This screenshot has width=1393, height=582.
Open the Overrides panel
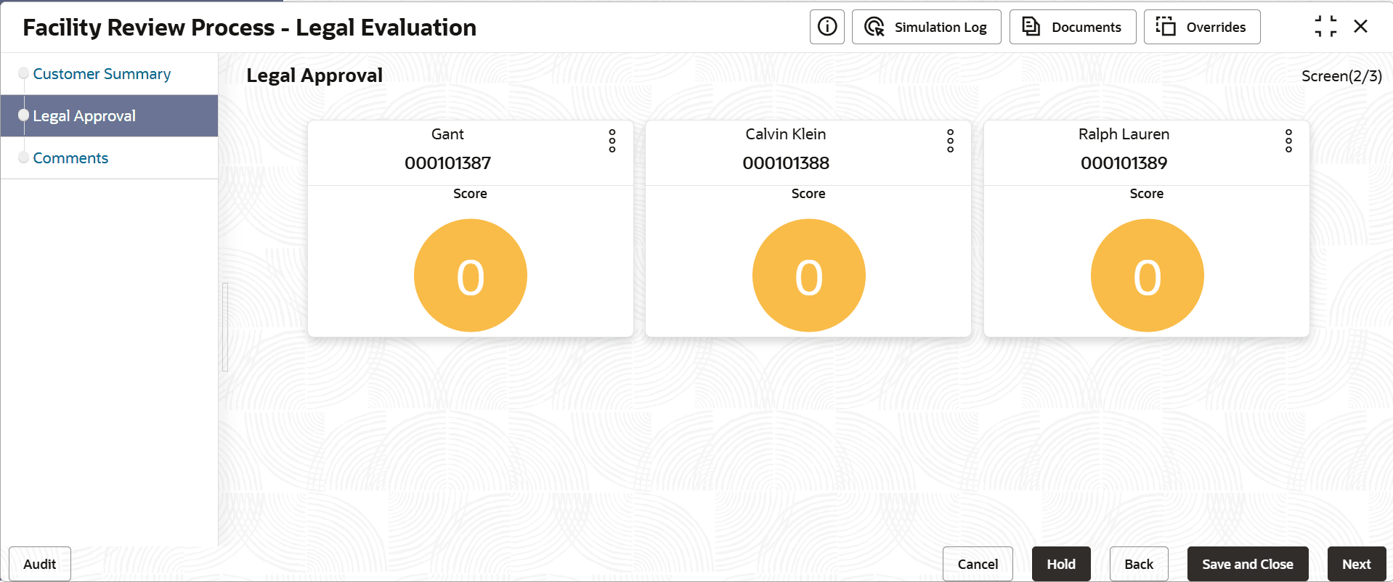coord(1202,27)
